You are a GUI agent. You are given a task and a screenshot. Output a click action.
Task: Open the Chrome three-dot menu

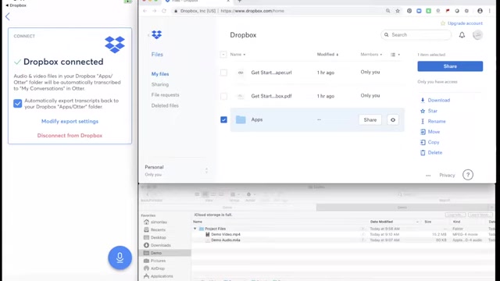490,11
